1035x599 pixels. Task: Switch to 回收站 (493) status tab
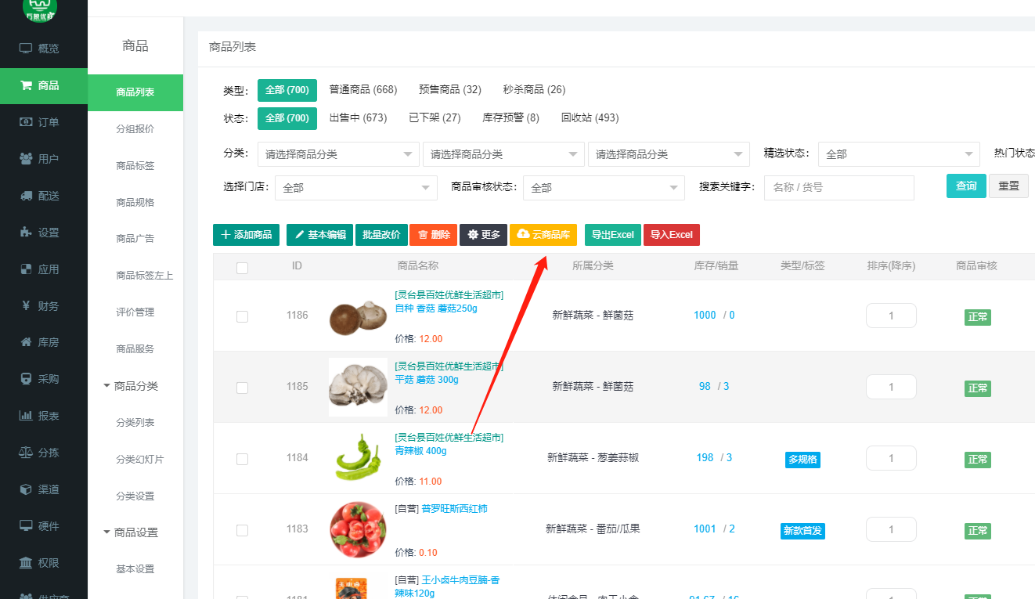coord(590,117)
